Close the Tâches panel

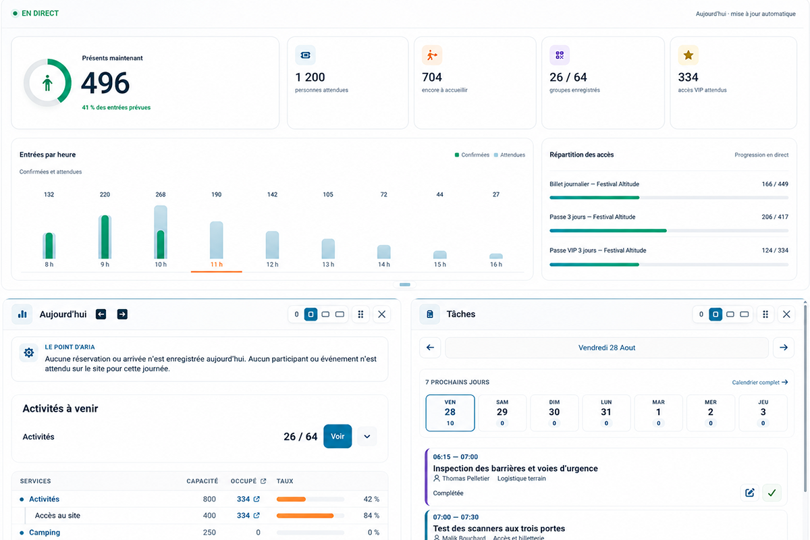coord(786,314)
